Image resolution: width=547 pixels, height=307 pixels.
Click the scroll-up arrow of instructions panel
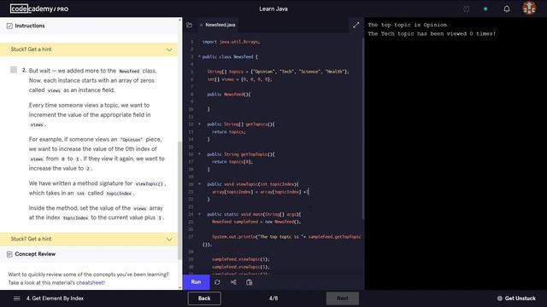point(179,20)
